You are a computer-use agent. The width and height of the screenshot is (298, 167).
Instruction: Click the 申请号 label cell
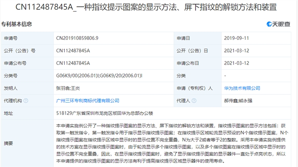pyautogui.click(x=27, y=38)
